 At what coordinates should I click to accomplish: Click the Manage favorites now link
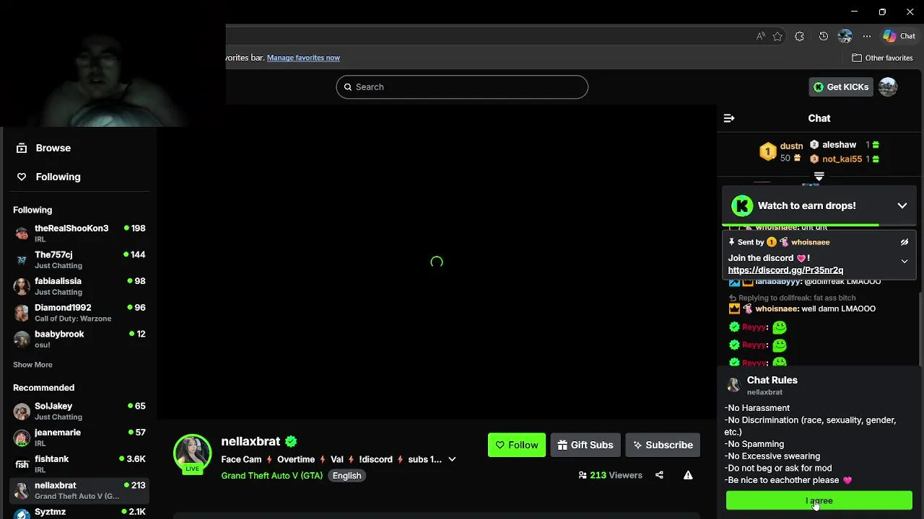click(x=303, y=58)
